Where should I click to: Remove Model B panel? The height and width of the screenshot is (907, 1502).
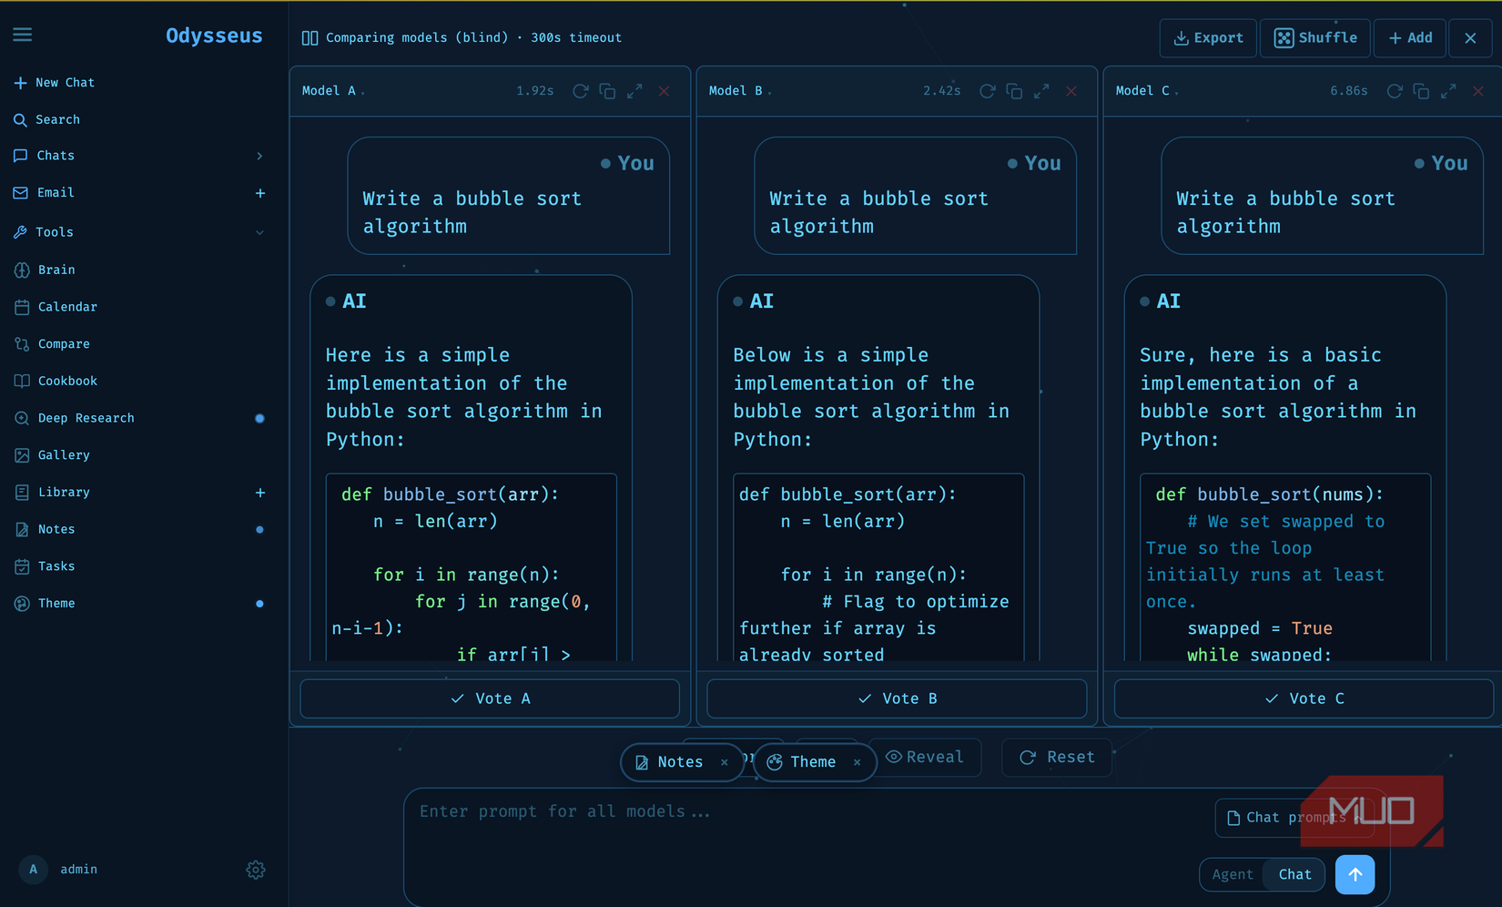pyautogui.click(x=1071, y=91)
